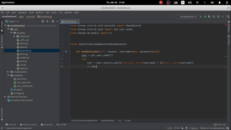
Task: Open Wi-Fi network indicator in top bar
Action: coord(197,3)
